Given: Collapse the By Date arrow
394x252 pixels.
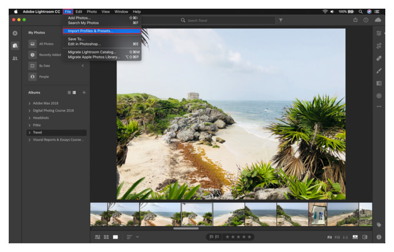Looking at the screenshot, I should point(83,66).
